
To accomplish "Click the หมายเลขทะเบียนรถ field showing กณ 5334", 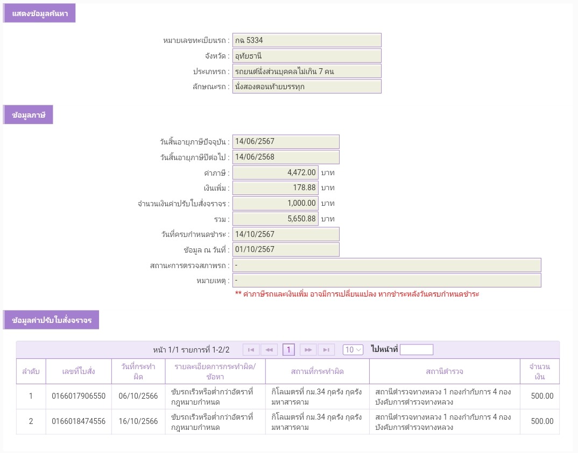I will [x=307, y=40].
